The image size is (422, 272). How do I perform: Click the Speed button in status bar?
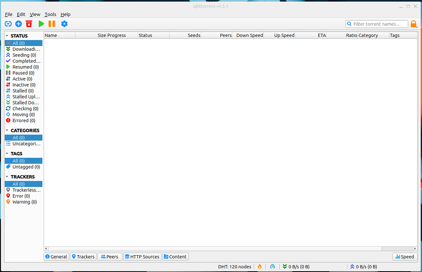click(x=404, y=256)
